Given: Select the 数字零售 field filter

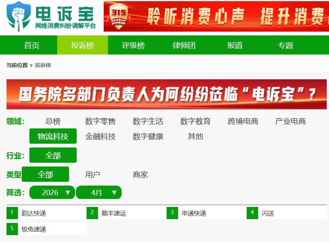Looking at the screenshot, I should coord(100,121).
